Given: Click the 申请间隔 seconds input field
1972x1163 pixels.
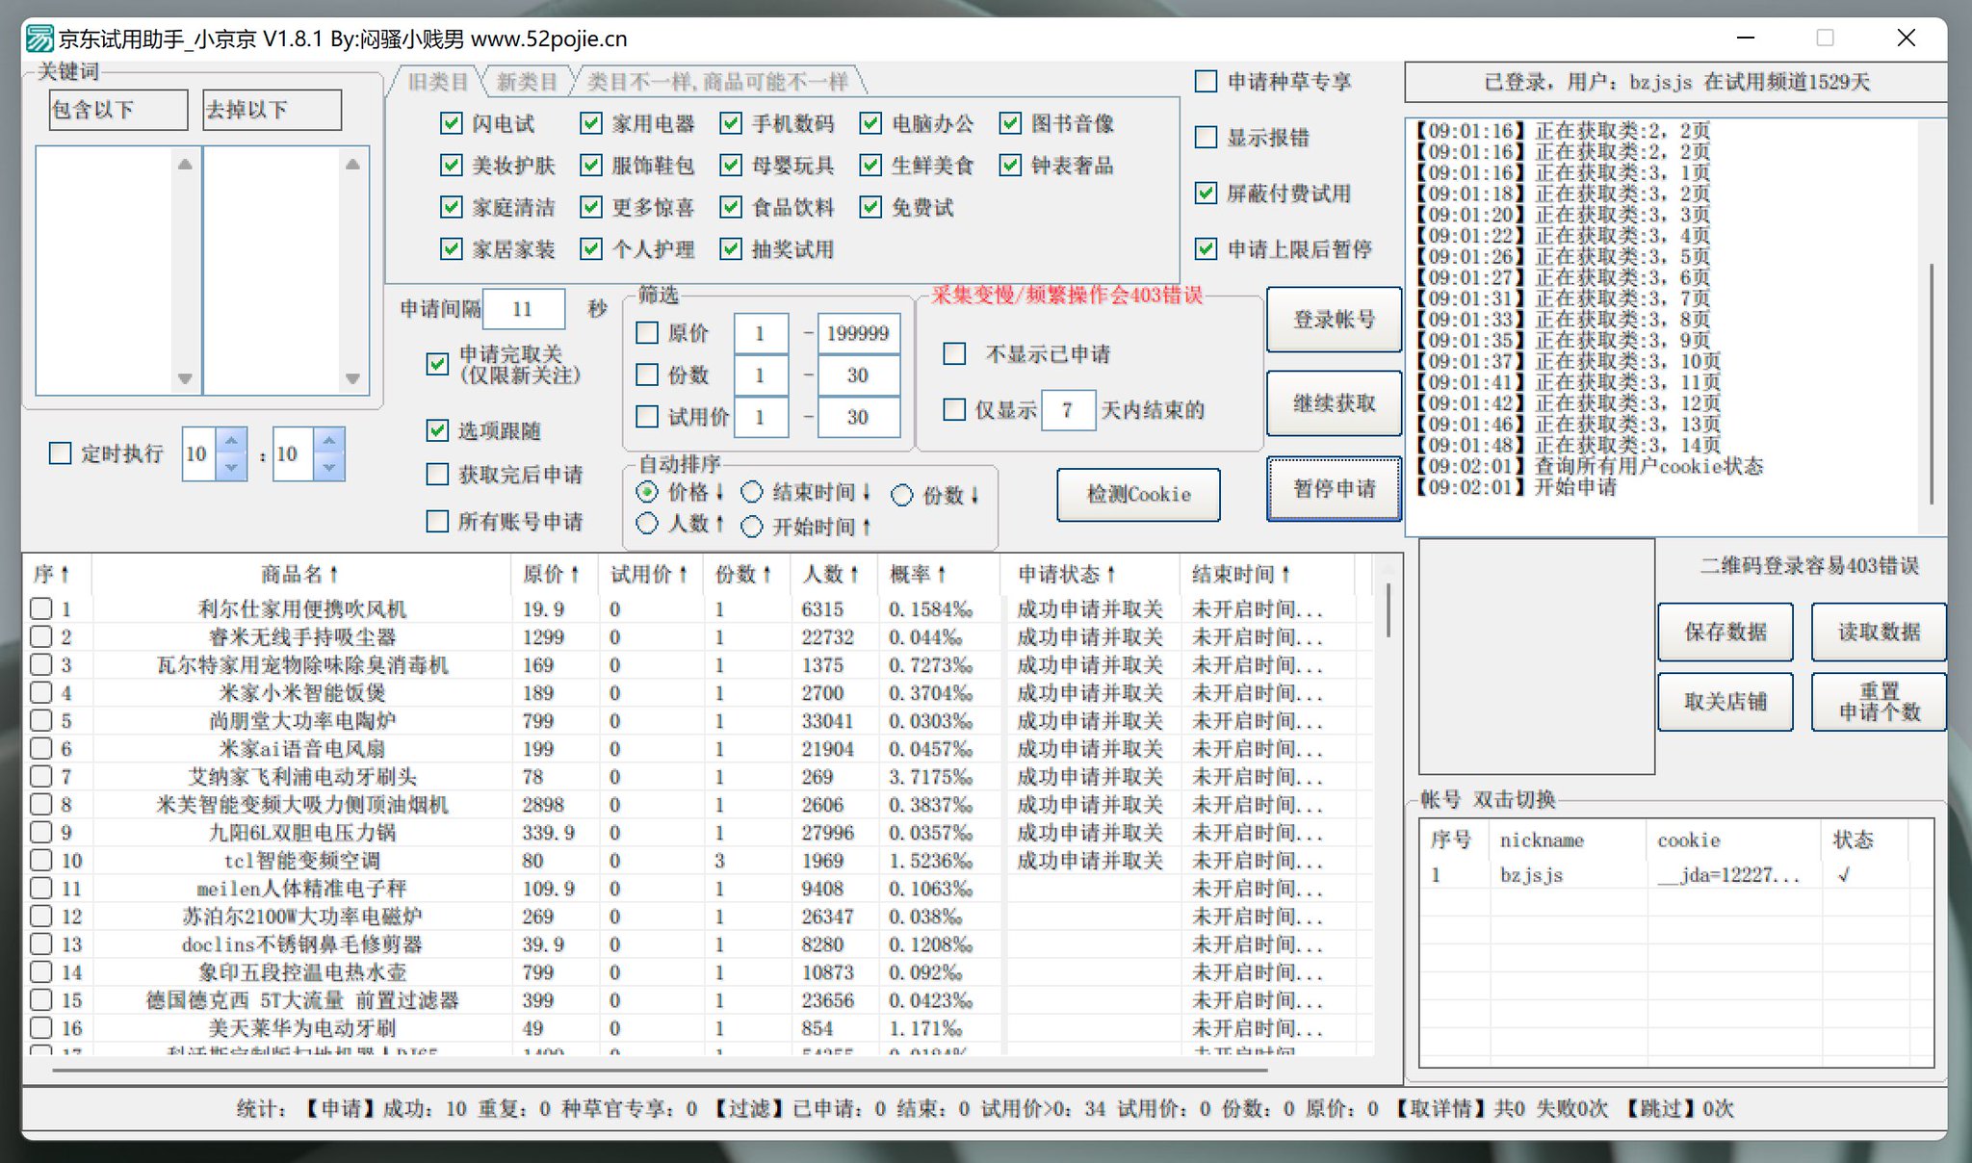Looking at the screenshot, I should [523, 309].
